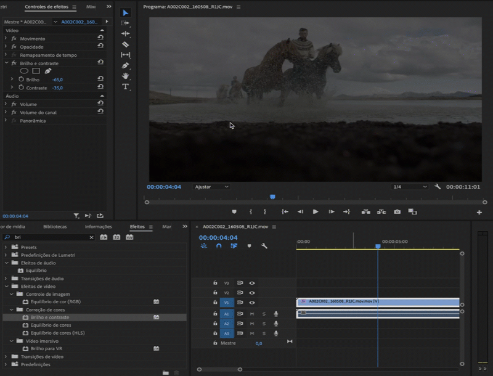Open the Ajustar zoom level dropdown
The width and height of the screenshot is (493, 376).
(x=211, y=187)
